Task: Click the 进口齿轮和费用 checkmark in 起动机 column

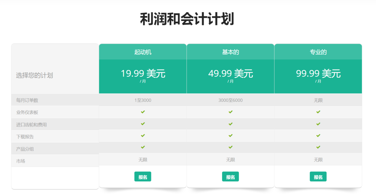Action: pos(143,124)
